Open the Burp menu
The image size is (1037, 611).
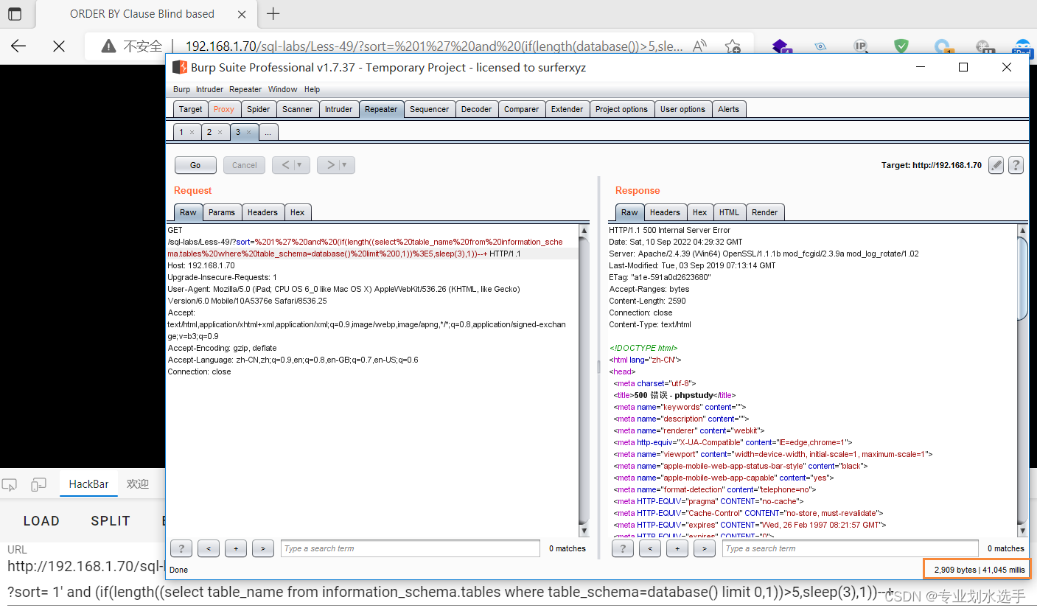(181, 89)
